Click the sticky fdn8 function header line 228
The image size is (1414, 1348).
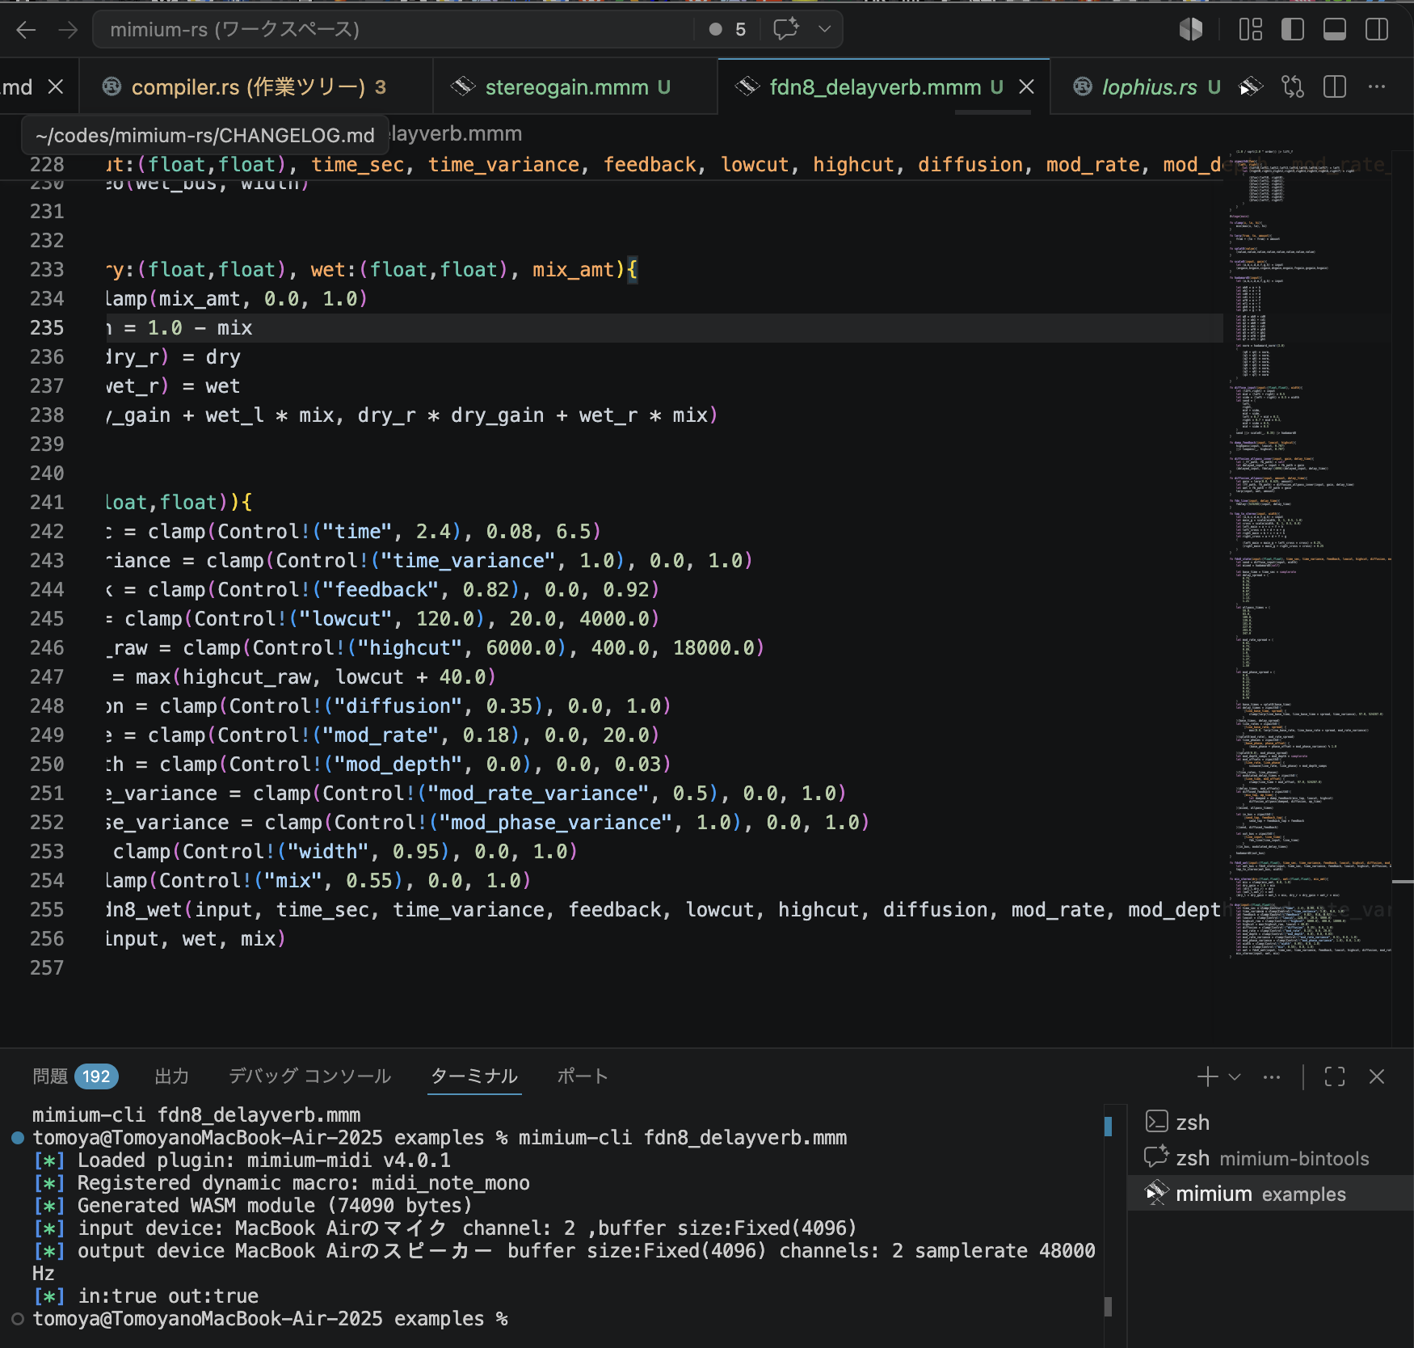pyautogui.click(x=663, y=165)
